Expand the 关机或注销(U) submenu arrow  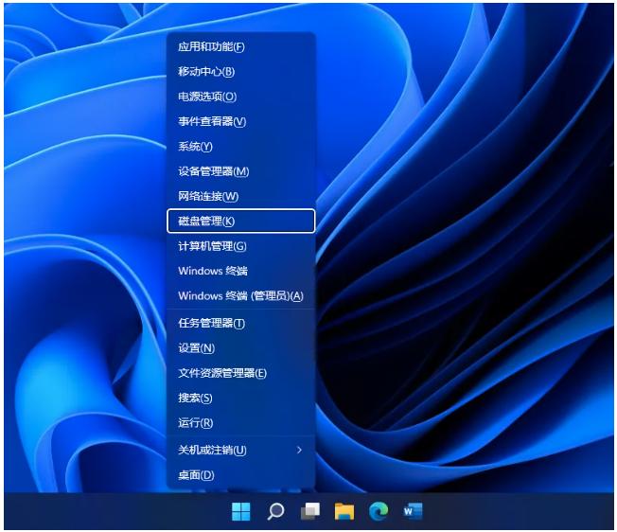(299, 450)
